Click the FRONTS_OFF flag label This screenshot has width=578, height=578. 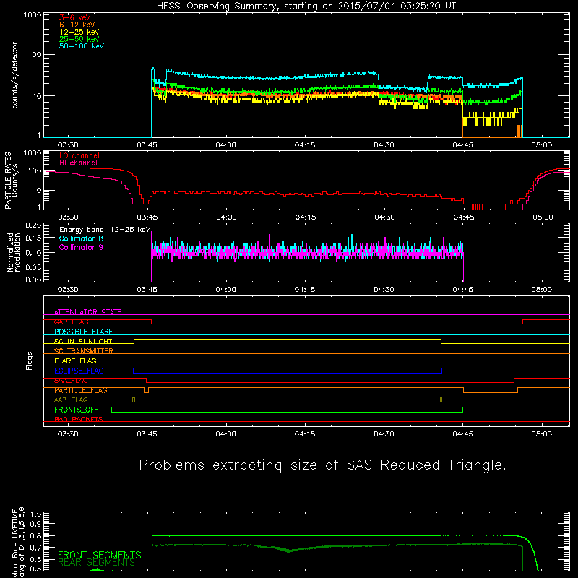(x=76, y=410)
